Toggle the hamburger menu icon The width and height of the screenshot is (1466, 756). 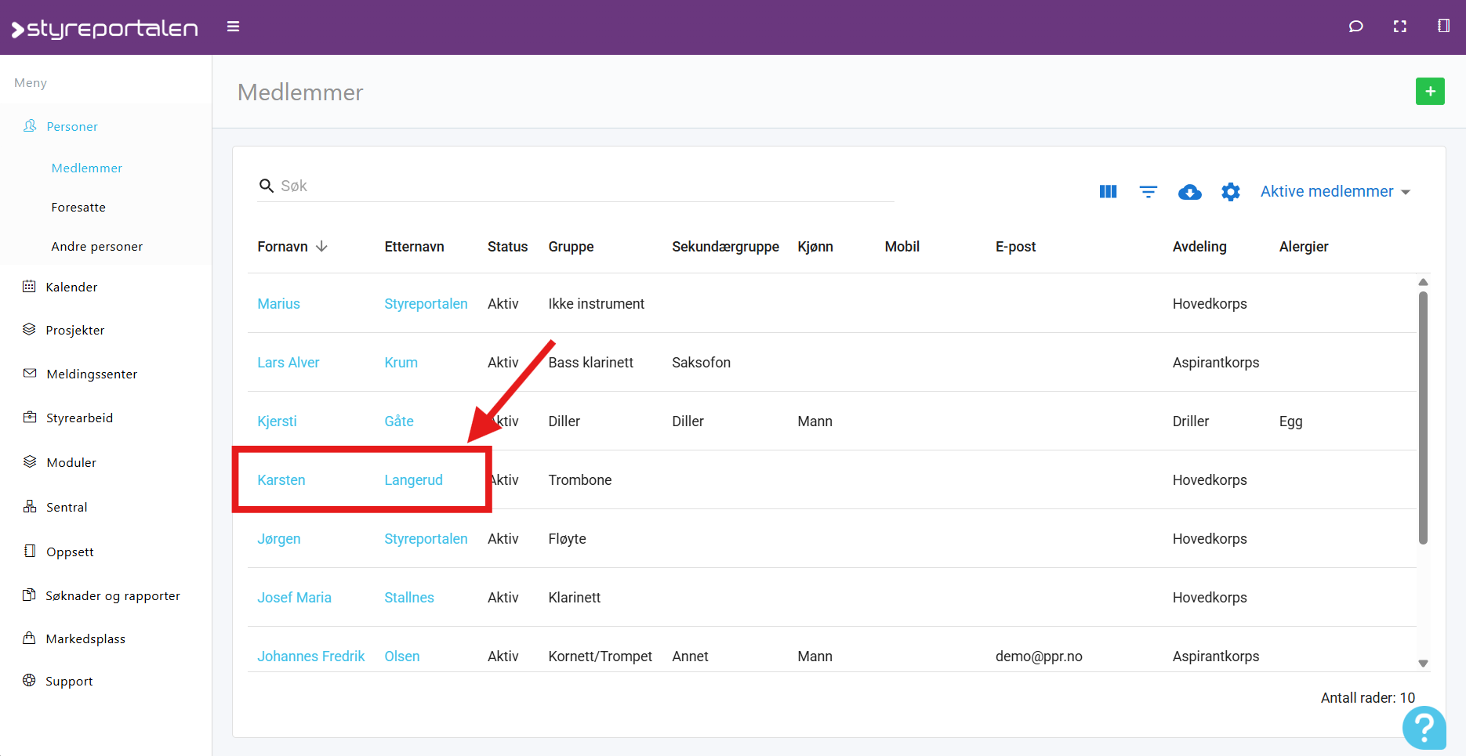click(x=233, y=27)
